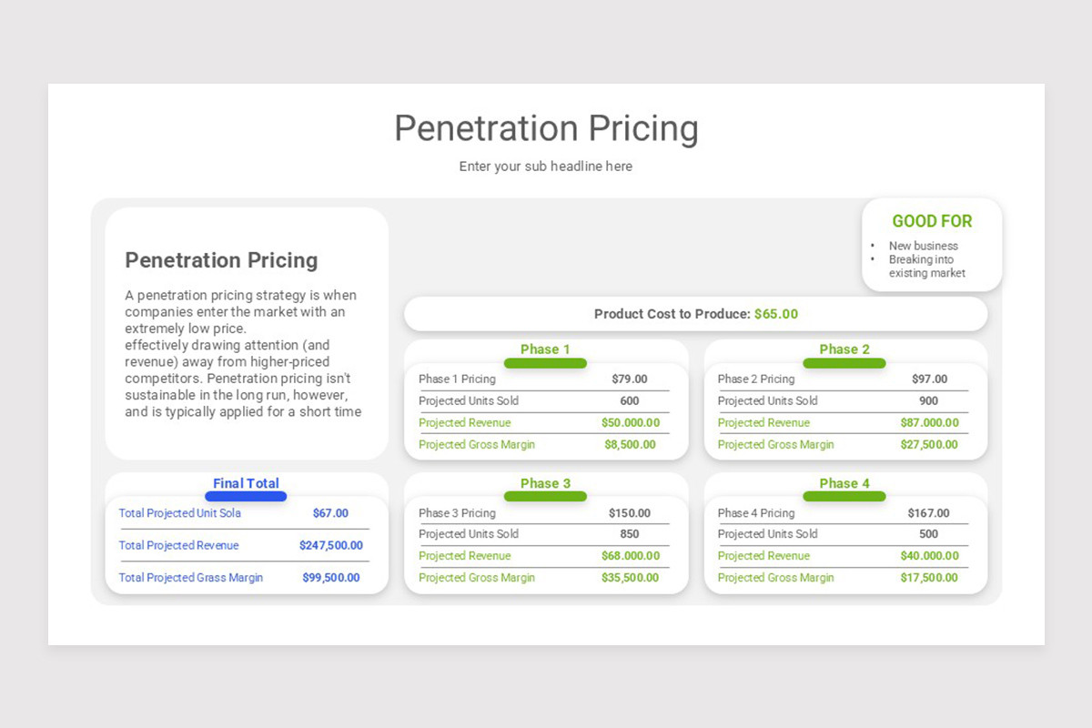
Task: Click the Breaking into existing market bullet
Action: (926, 267)
